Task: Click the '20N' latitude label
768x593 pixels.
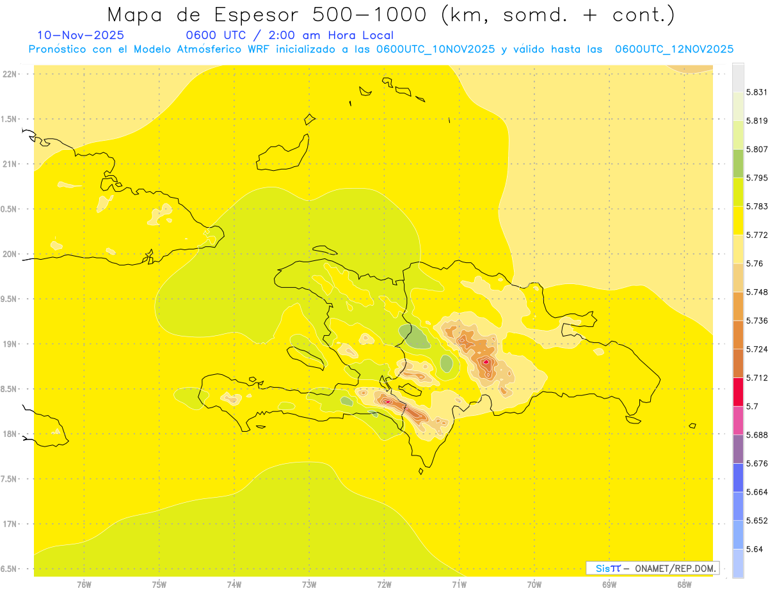Action: (x=10, y=254)
